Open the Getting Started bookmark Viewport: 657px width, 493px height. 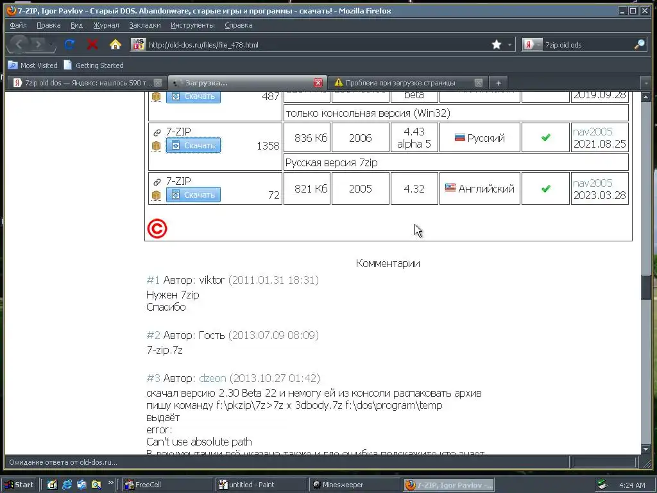pyautogui.click(x=94, y=65)
